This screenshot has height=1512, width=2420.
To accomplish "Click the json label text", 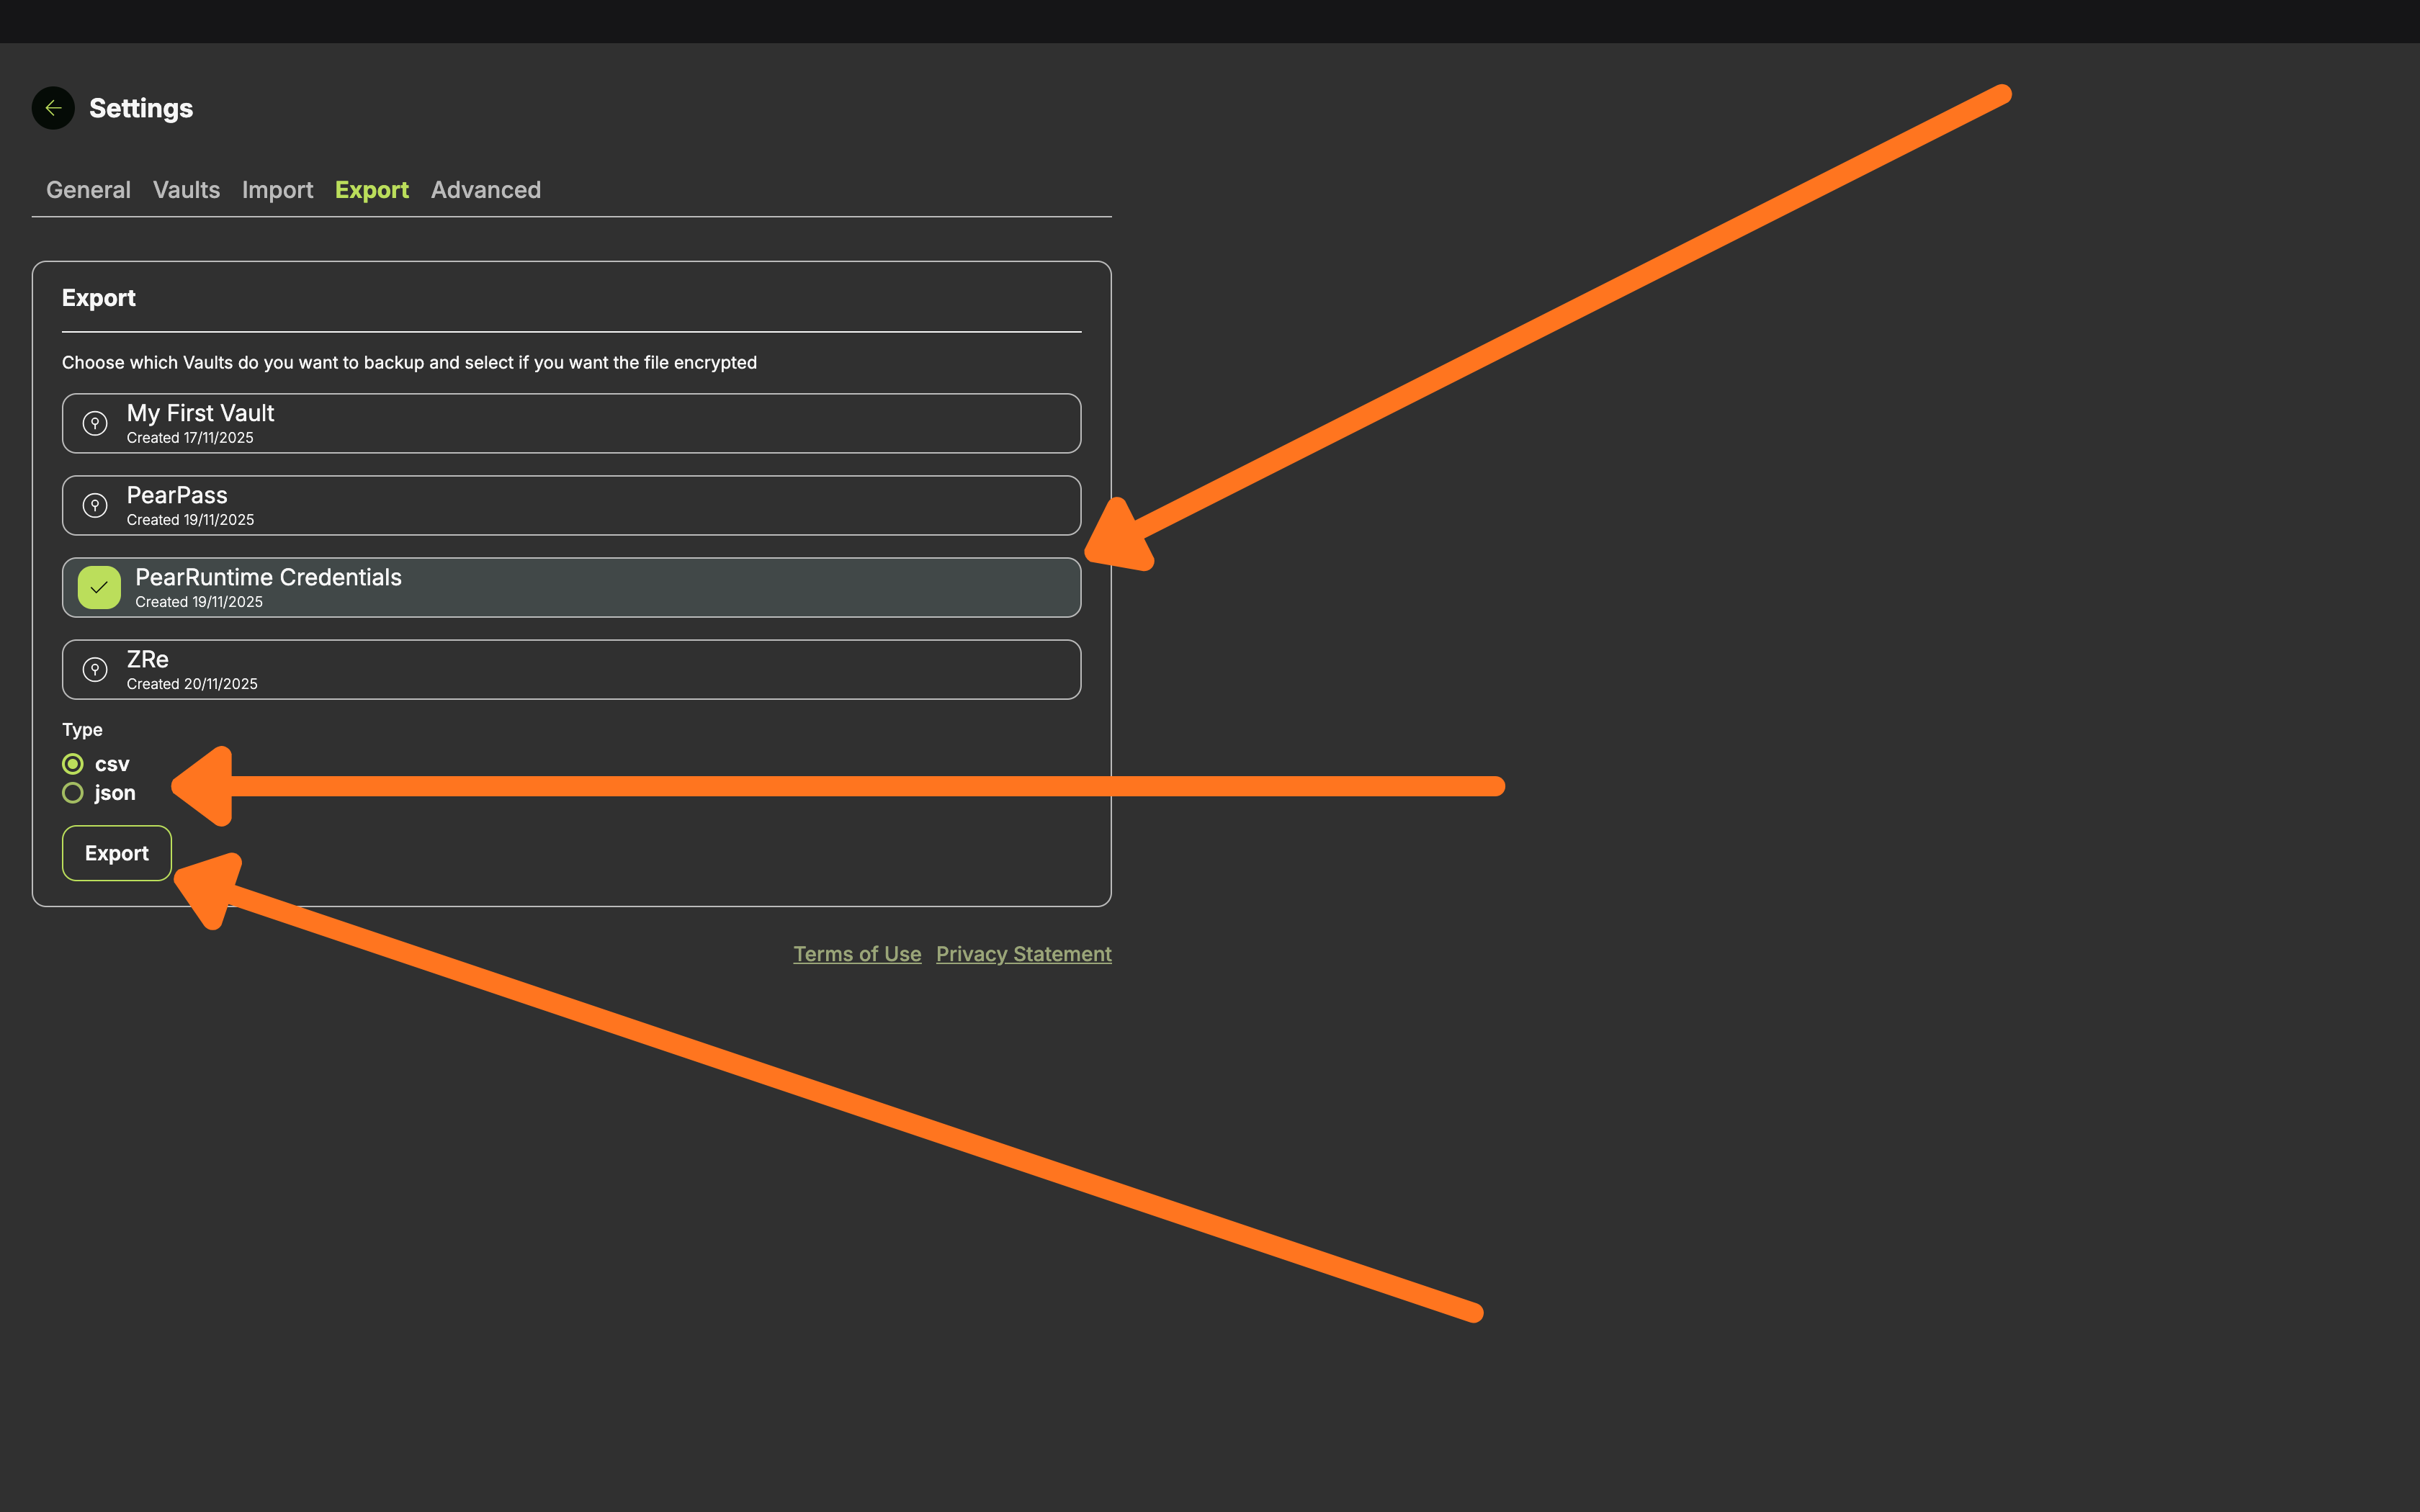I will (115, 793).
